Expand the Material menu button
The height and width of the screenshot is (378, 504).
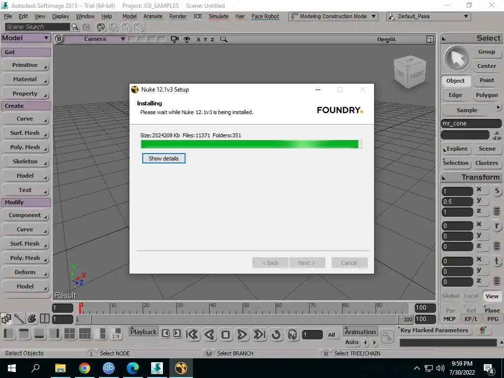pos(26,79)
